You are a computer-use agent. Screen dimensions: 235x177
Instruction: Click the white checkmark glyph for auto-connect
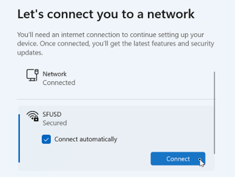click(46, 139)
